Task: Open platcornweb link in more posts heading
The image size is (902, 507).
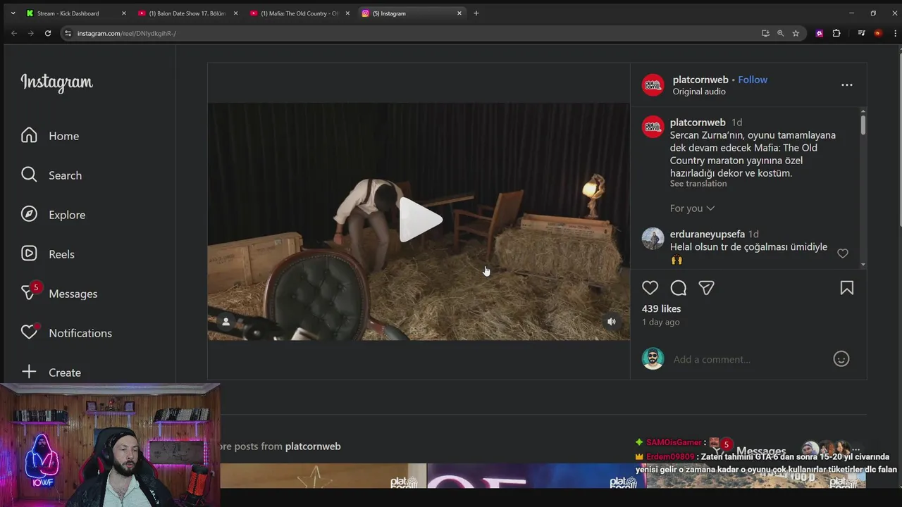Action: [313, 446]
